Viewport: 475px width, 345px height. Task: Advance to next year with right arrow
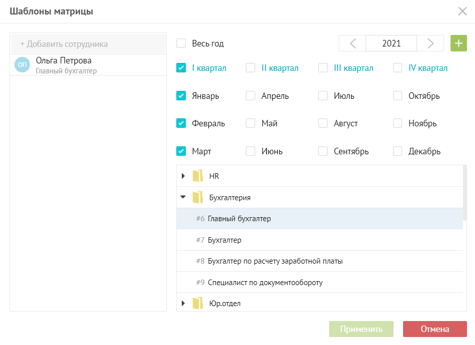pos(430,43)
